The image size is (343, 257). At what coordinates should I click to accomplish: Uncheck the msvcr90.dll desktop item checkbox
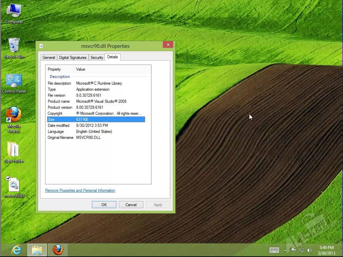pos(8,178)
